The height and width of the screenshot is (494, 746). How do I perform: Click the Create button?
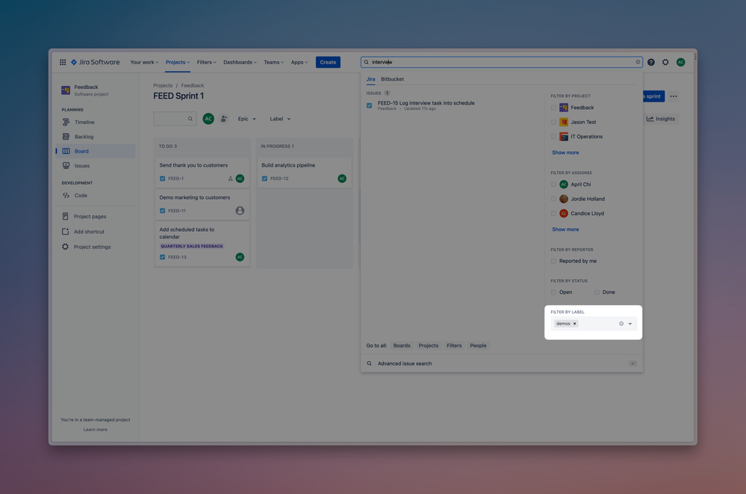tap(328, 62)
